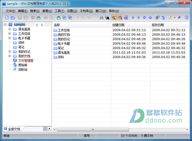The height and width of the screenshot is (141, 192).
Task: Click the gray forward chevron icon
Action: [x=83, y=18]
